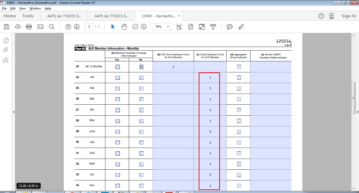Click the page number input field
Image resolution: width=359 pixels, height=193 pixels.
point(89,27)
